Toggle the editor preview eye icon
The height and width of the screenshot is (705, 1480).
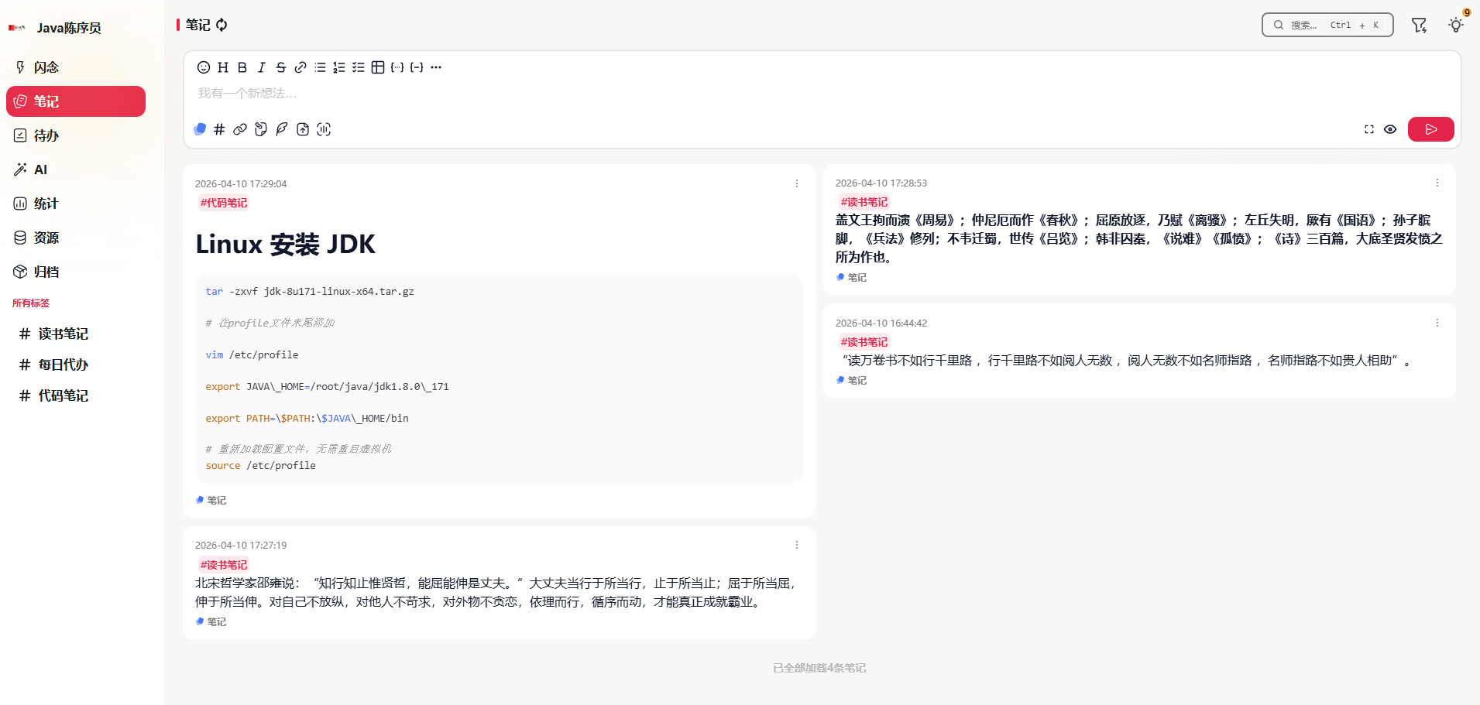click(1390, 129)
